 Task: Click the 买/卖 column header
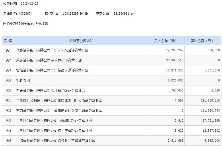[x=8, y=41]
